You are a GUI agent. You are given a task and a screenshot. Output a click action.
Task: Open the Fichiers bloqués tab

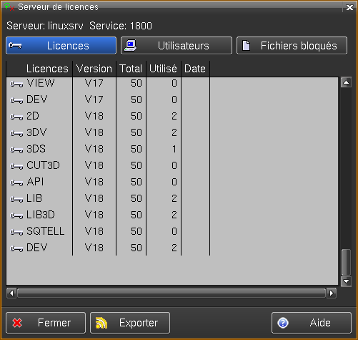292,46
